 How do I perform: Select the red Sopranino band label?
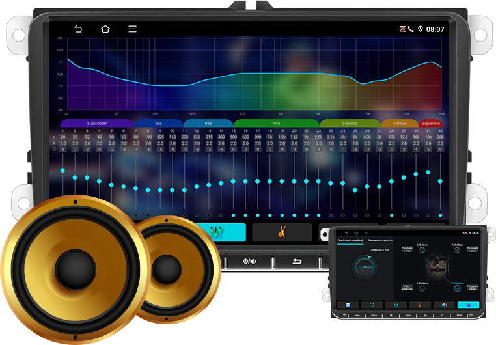tap(431, 123)
